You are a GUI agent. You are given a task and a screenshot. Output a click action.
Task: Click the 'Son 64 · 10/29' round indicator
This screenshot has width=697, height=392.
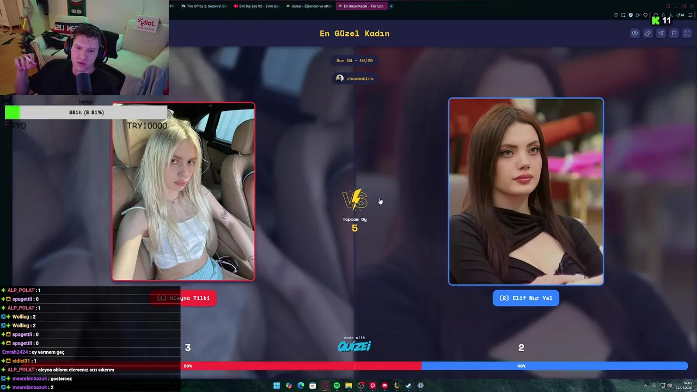pos(354,60)
